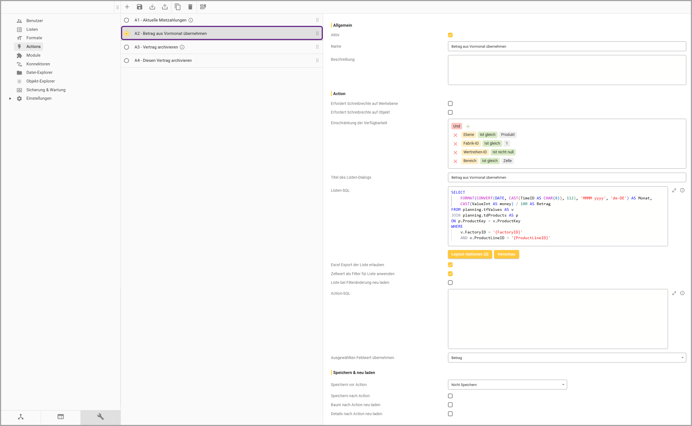Open Sicherung & Wartung in sidebar

(x=46, y=90)
